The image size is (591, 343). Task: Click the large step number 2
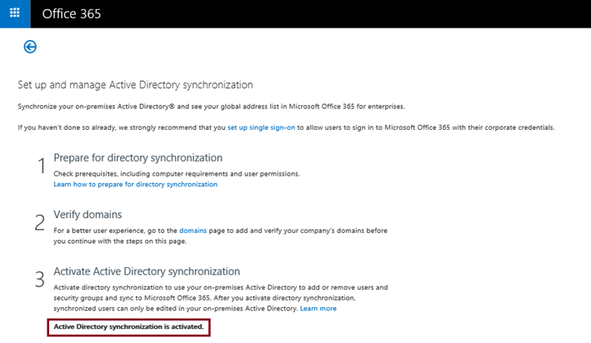tap(40, 222)
